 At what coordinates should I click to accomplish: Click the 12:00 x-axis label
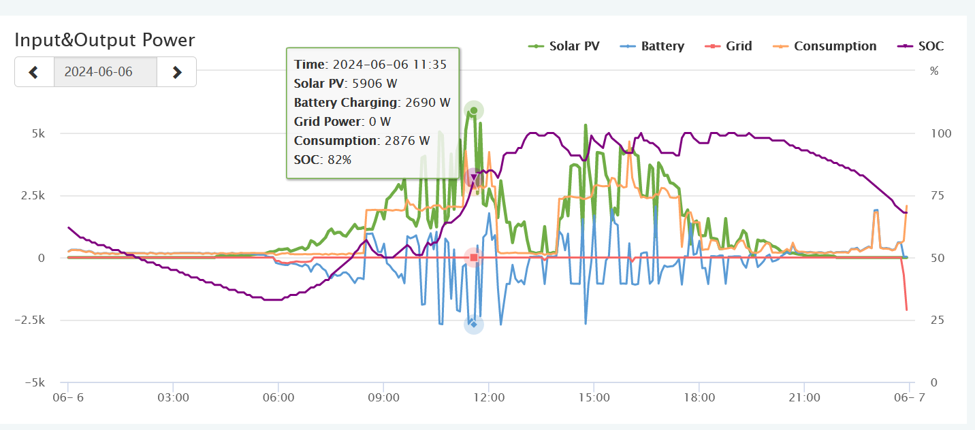pyautogui.click(x=488, y=396)
